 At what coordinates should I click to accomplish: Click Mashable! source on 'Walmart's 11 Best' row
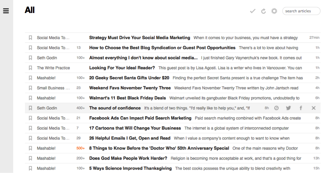coord(46,98)
